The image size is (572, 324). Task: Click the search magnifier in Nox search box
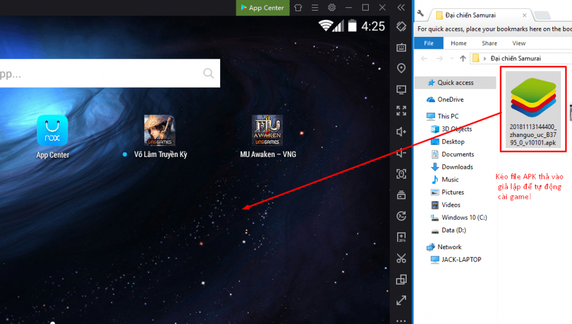(x=209, y=73)
